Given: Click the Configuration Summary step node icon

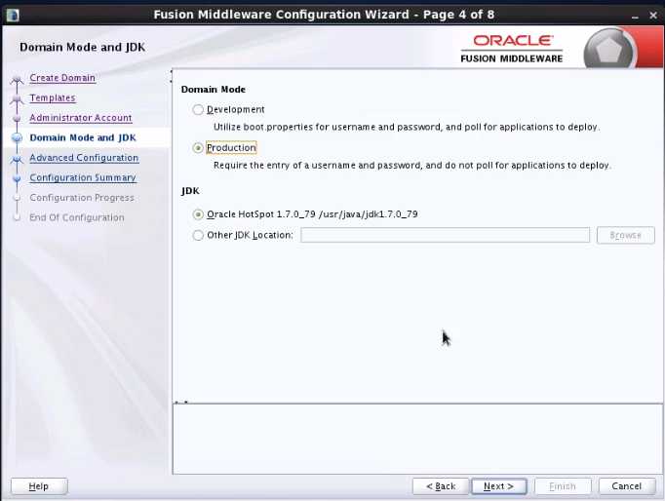Looking at the screenshot, I should (17, 178).
